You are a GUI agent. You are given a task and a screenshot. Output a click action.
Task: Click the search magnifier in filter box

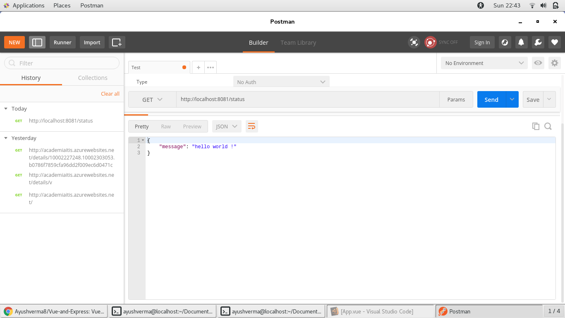(12, 63)
